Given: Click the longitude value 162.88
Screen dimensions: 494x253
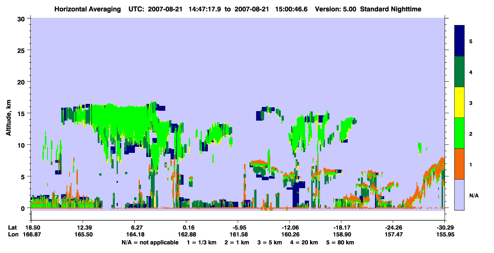Looking at the screenshot, I should point(187,234).
